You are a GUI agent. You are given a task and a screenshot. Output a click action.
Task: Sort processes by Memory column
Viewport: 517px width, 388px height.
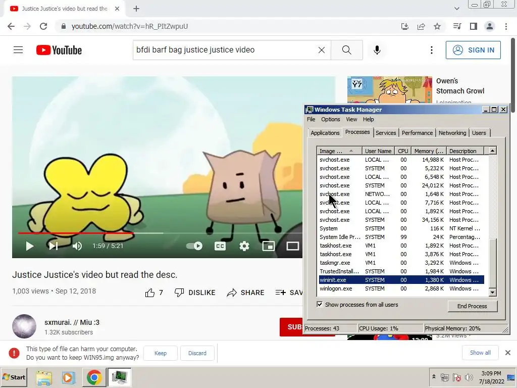(429, 151)
